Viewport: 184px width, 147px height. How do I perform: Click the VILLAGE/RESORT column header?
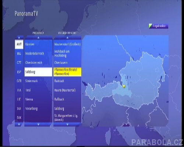point(67,33)
